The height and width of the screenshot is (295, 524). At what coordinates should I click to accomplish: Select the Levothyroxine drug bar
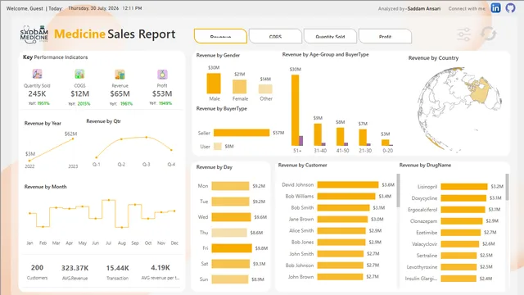[x=458, y=267]
